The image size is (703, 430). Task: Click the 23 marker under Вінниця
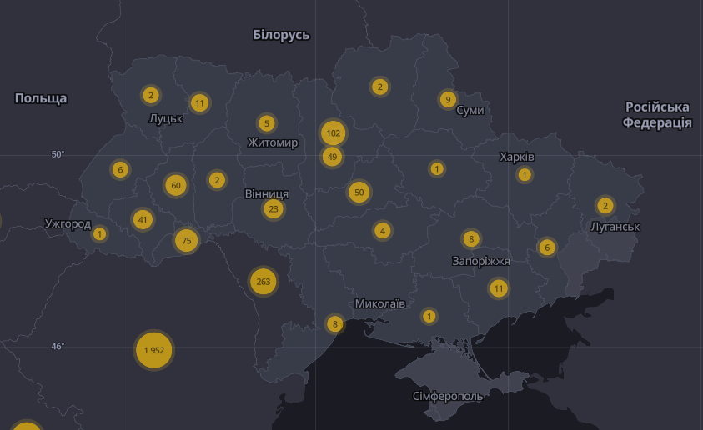[x=274, y=209]
